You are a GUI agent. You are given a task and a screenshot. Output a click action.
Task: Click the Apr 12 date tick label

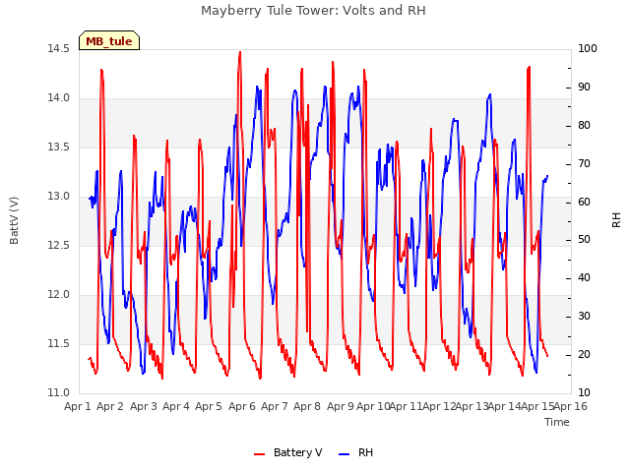pos(439,406)
